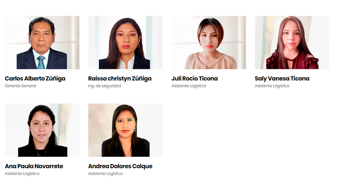337x188 pixels.
Task: Open Saly Vanesa Ticona's profile photo
Action: click(x=292, y=42)
